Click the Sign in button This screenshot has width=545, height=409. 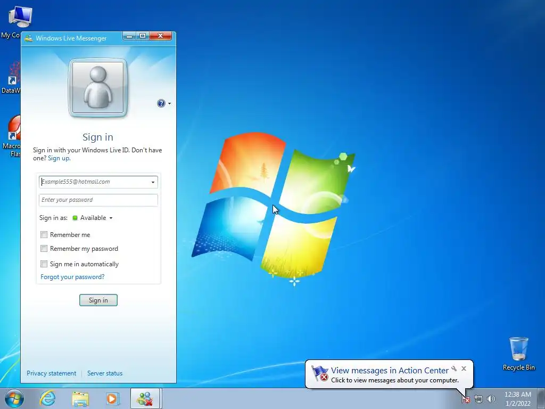[98, 300]
